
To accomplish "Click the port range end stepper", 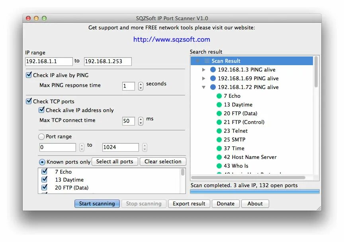I will [145, 147].
